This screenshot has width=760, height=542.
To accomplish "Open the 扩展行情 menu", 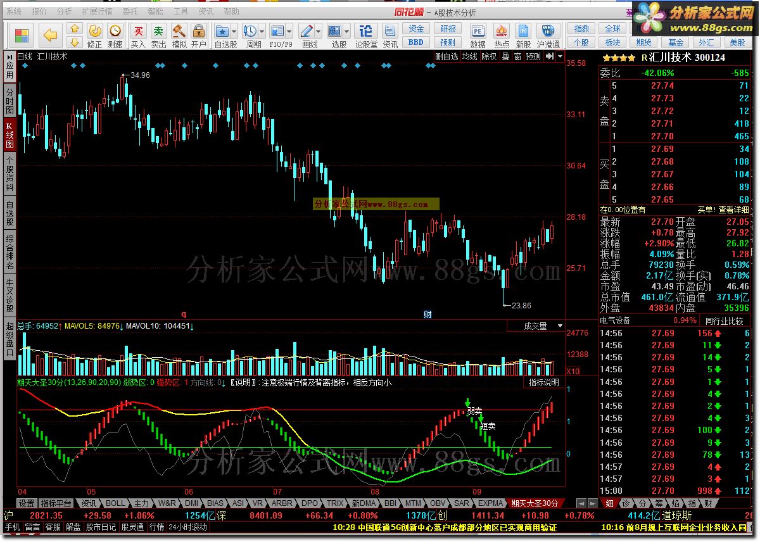I will [x=97, y=11].
